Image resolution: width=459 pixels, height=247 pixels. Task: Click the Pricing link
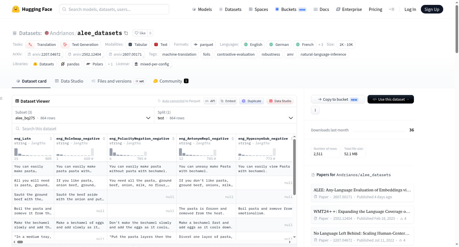click(x=376, y=9)
